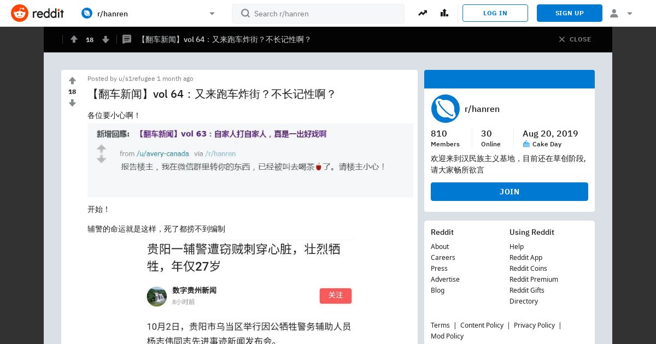This screenshot has height=344, width=656.
Task: Open the Press link
Action: point(439,268)
